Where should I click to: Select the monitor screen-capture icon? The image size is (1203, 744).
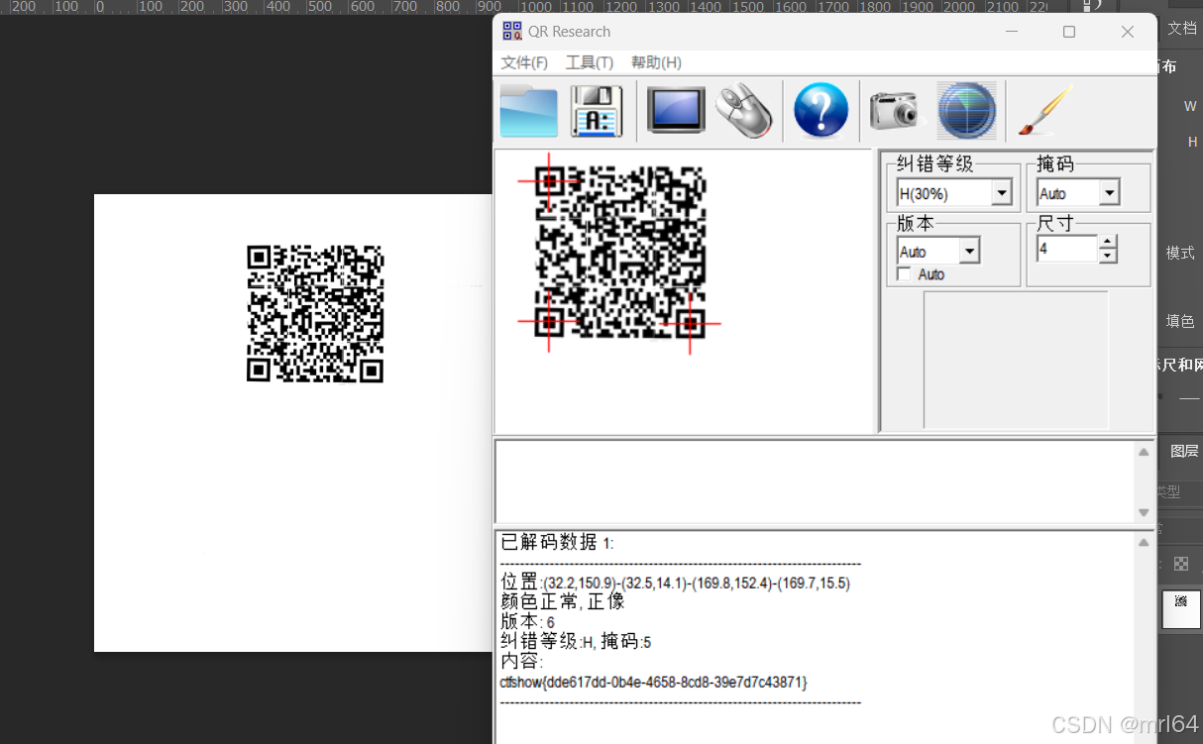pyautogui.click(x=675, y=110)
